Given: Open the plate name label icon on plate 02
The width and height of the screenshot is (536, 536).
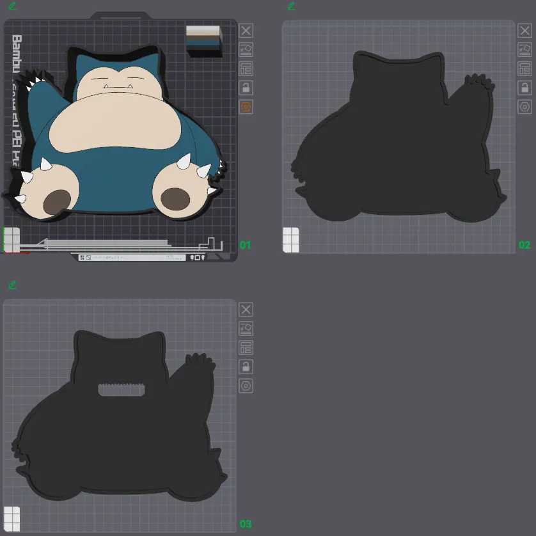Looking at the screenshot, I should [x=524, y=69].
